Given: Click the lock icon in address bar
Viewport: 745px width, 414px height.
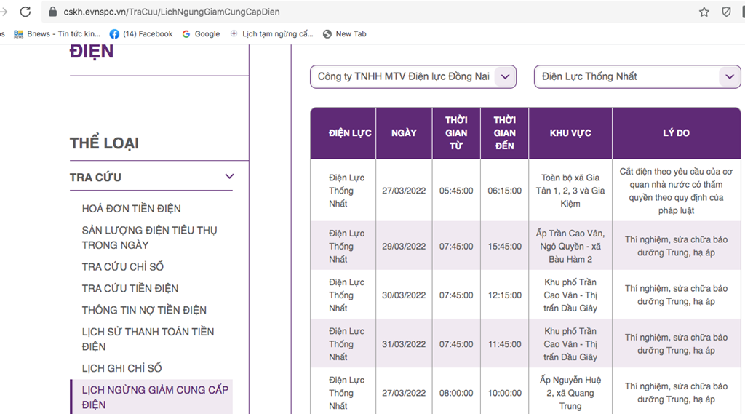Looking at the screenshot, I should point(52,12).
